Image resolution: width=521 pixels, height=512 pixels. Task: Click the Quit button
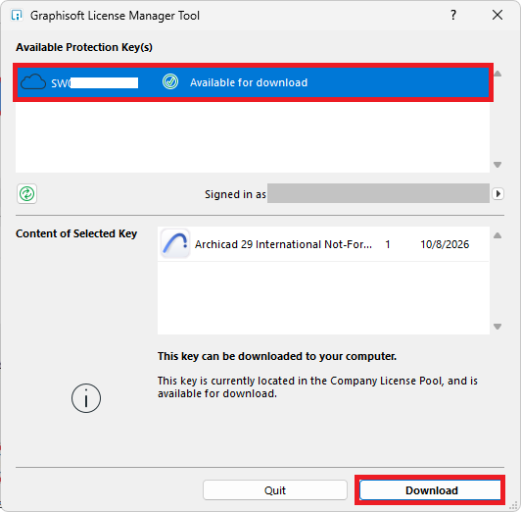pyautogui.click(x=275, y=489)
